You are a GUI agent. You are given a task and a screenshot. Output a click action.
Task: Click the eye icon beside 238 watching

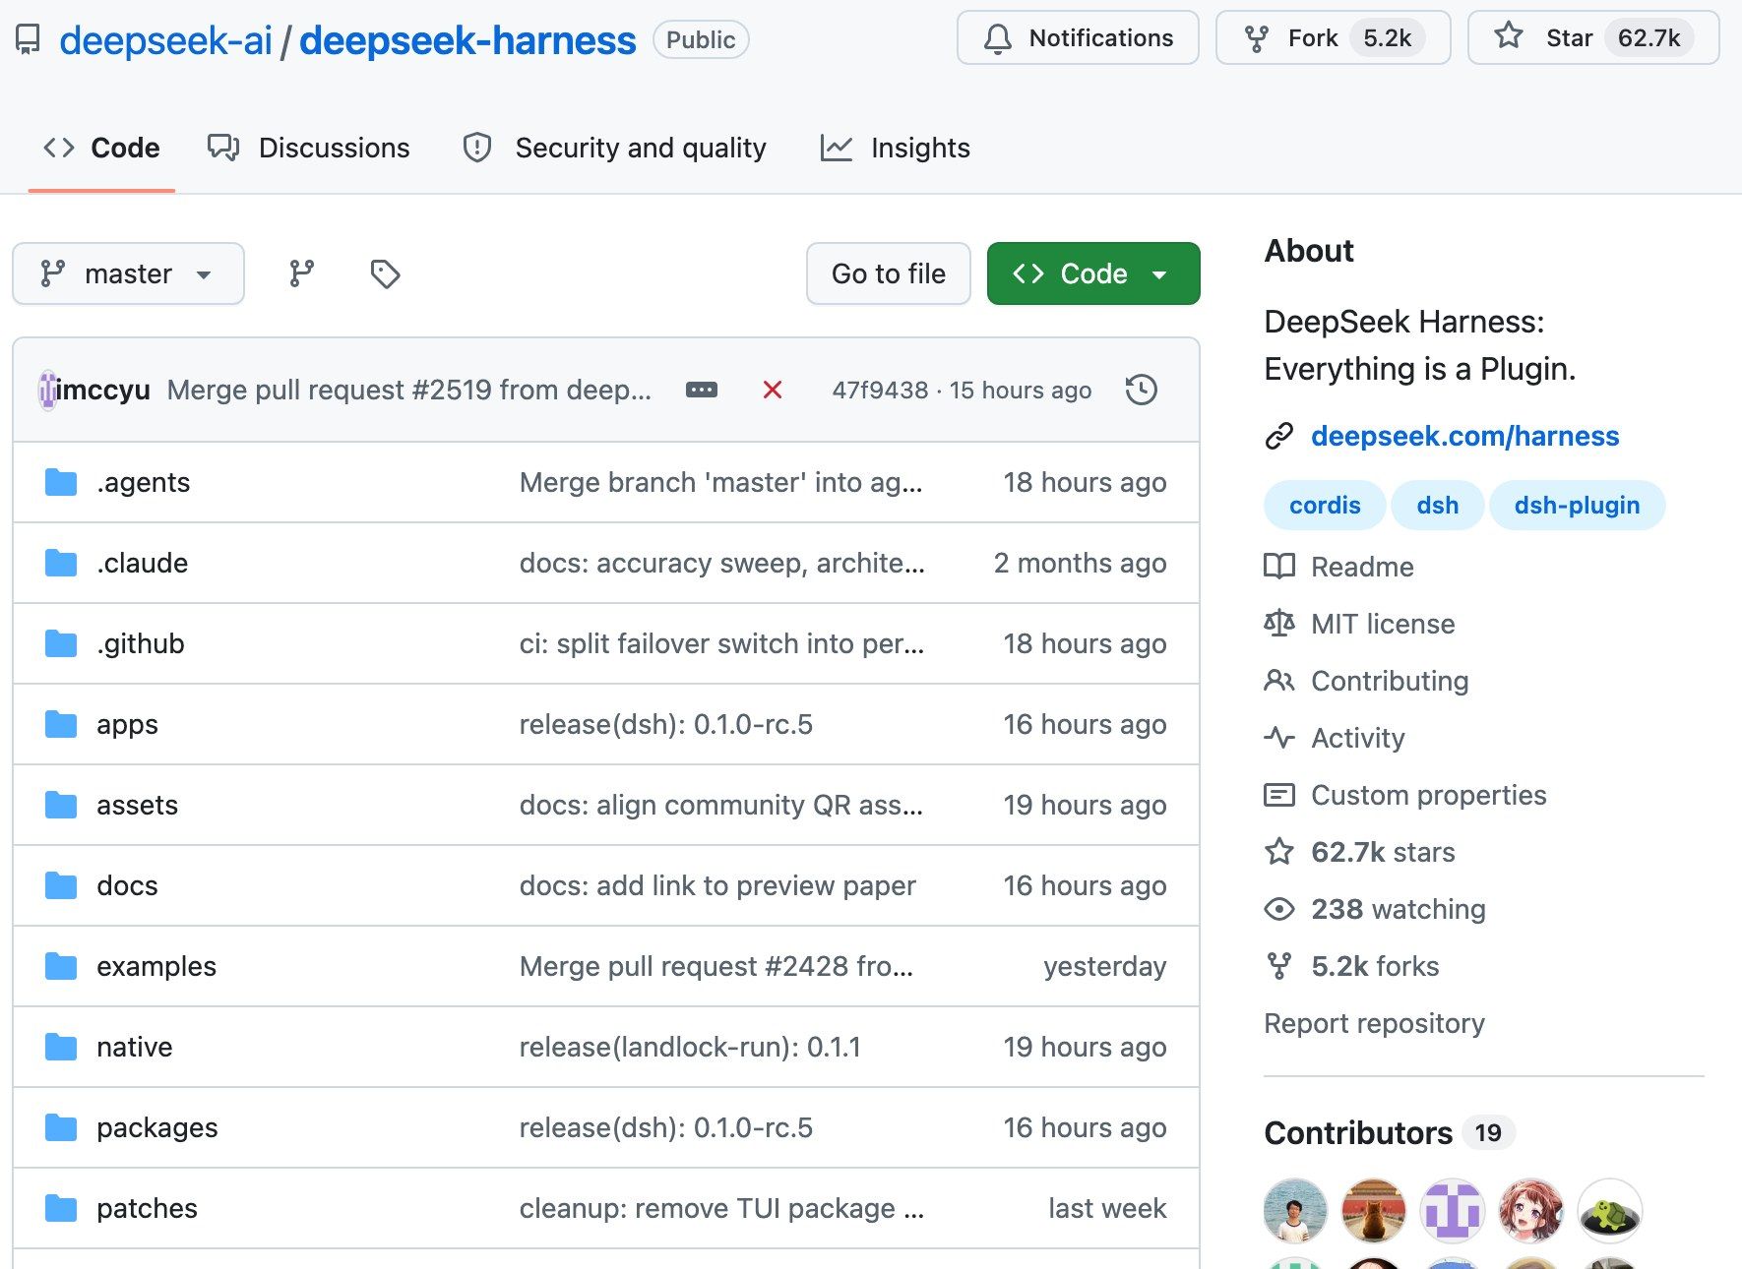tap(1279, 908)
